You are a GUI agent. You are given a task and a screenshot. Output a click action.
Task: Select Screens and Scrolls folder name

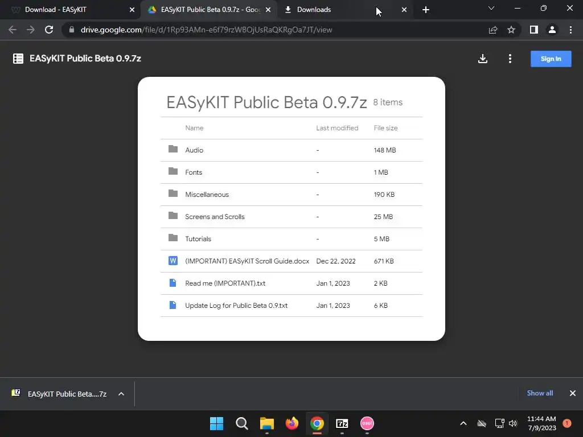point(215,217)
